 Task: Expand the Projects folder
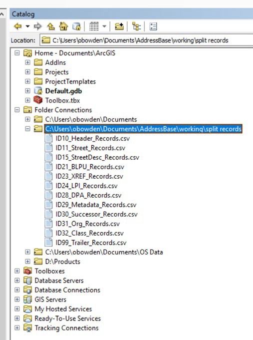(x=27, y=72)
